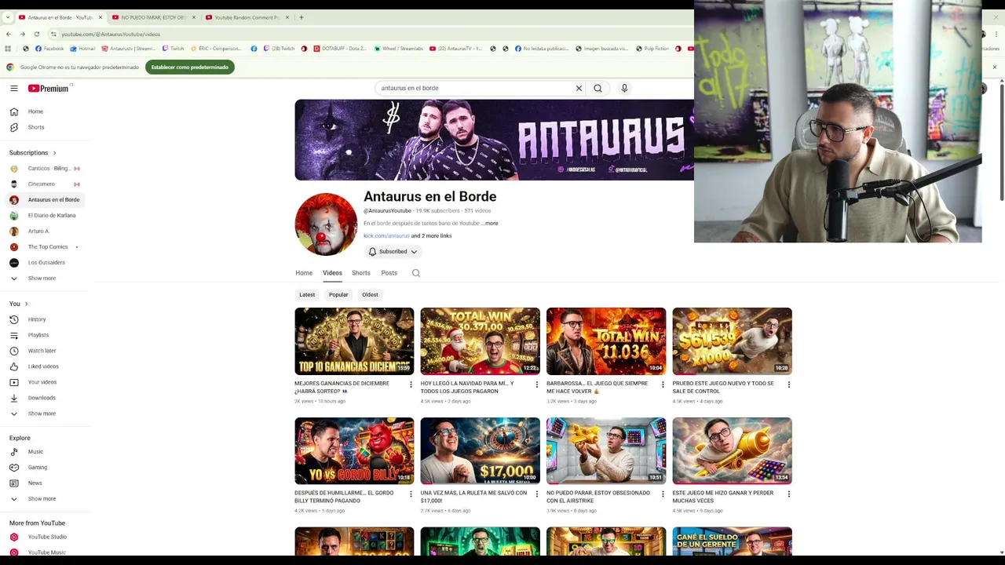
Task: Open title NO PUEDO PARAR, ESTOY OBSESIONADO video
Action: point(598,497)
